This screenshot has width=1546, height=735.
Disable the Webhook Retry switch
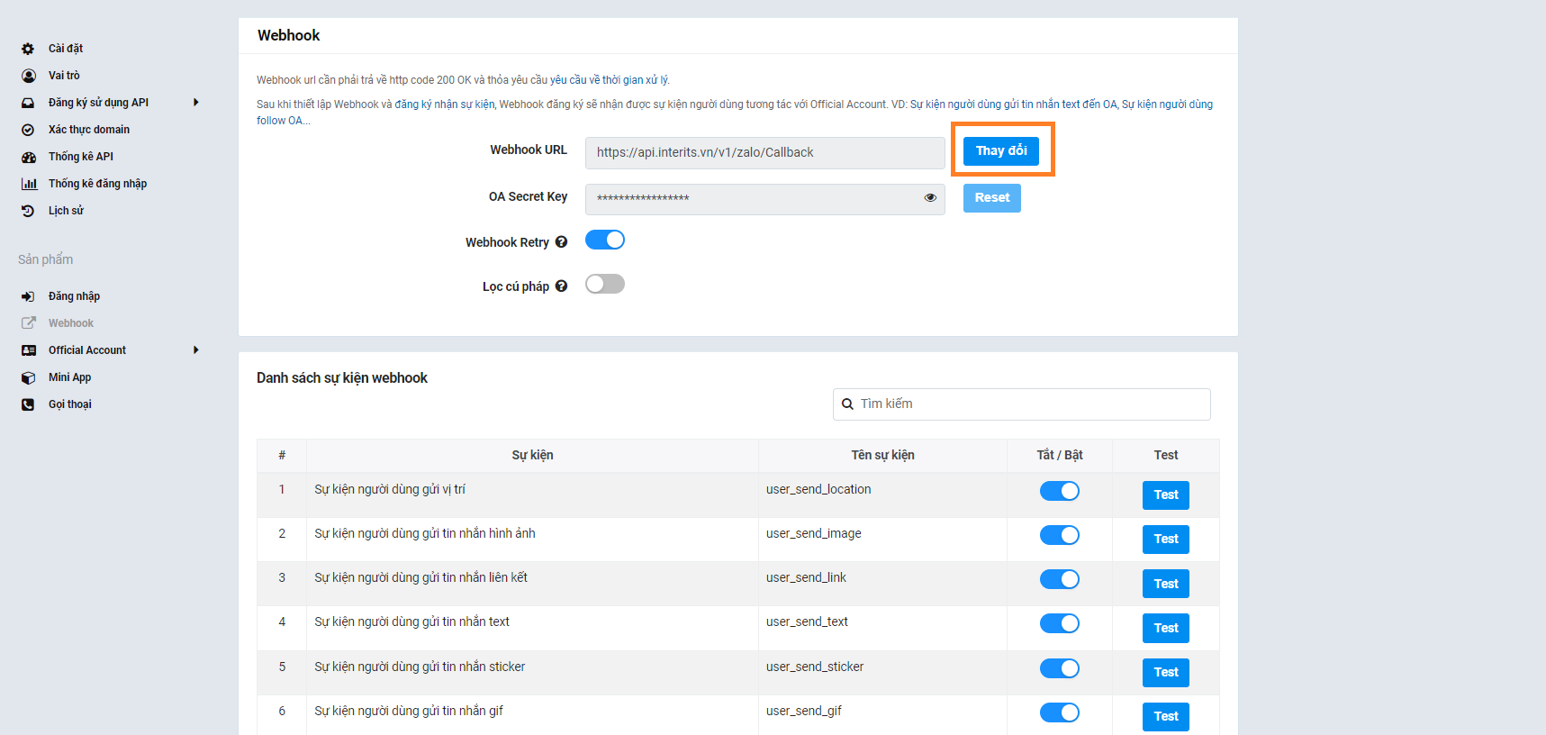tap(605, 240)
